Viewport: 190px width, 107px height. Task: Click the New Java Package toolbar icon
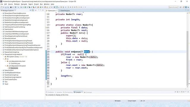point(38,7)
